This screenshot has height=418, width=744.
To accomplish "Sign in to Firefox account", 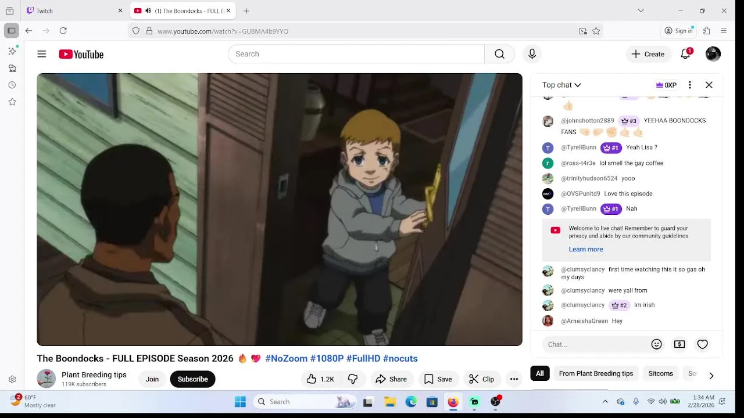I will coord(679,31).
